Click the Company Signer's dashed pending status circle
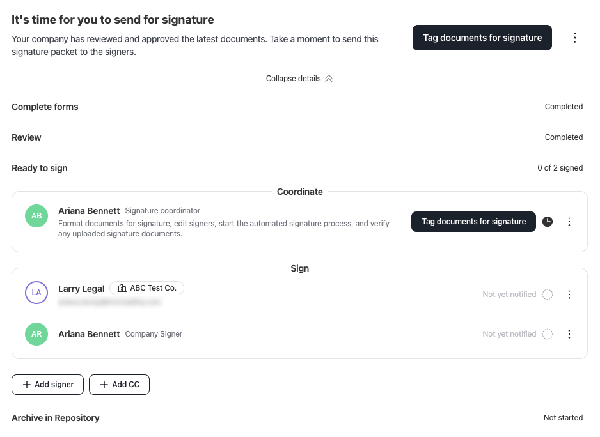 coord(548,334)
